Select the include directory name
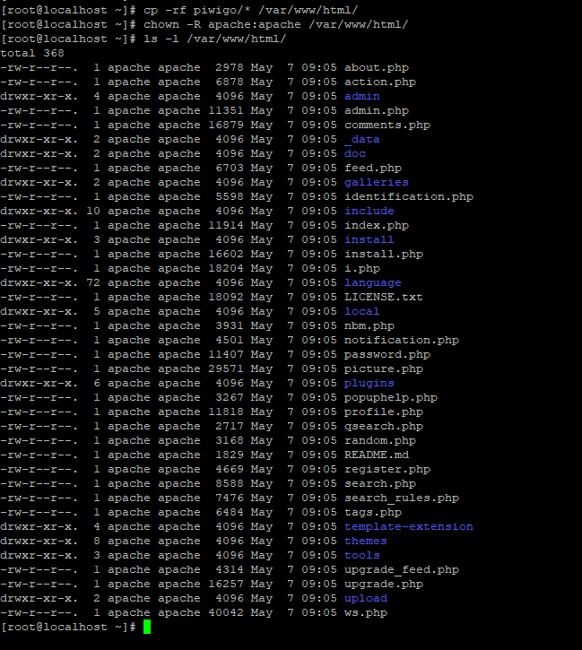Image resolution: width=582 pixels, height=650 pixels. pyautogui.click(x=369, y=211)
